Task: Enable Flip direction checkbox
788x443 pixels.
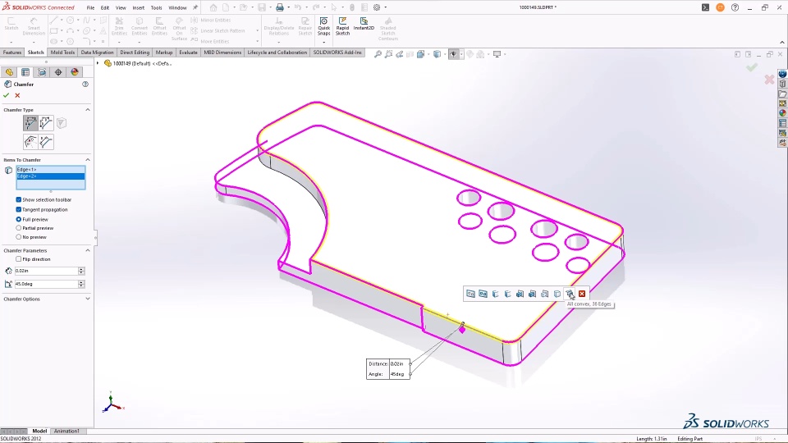Action: (x=19, y=259)
